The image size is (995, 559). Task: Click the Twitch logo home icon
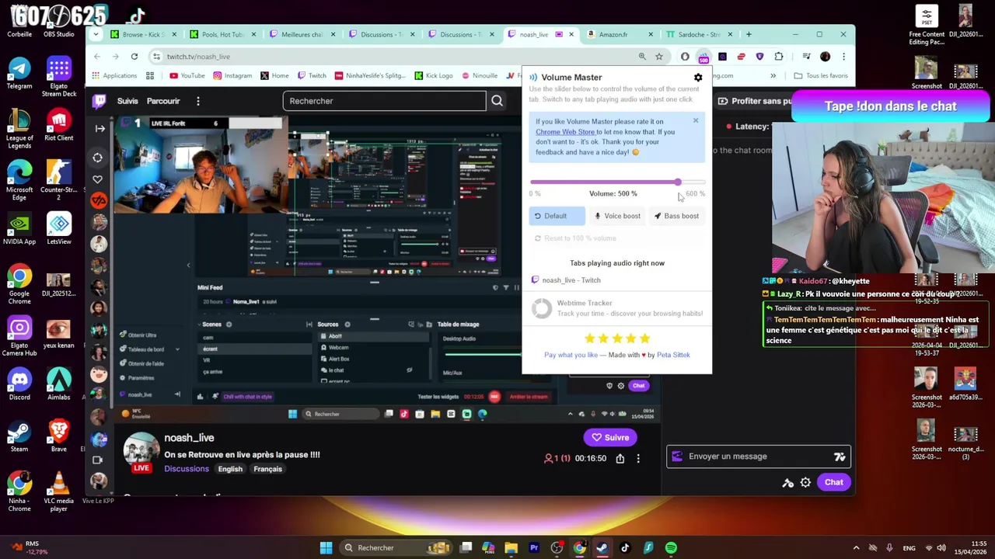(99, 101)
